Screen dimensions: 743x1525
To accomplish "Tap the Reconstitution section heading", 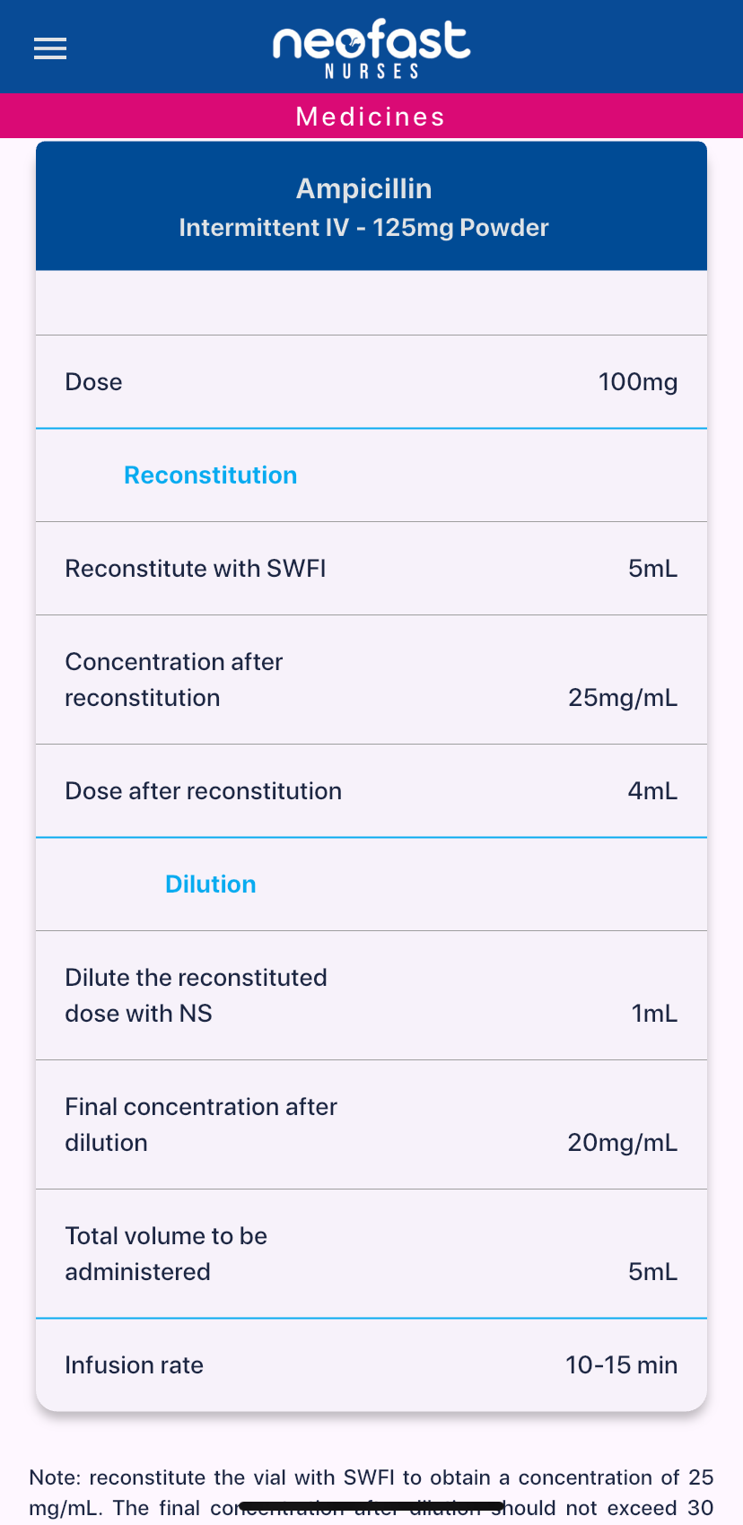I will (x=210, y=475).
